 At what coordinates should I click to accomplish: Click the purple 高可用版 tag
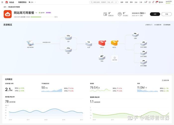click(48, 13)
